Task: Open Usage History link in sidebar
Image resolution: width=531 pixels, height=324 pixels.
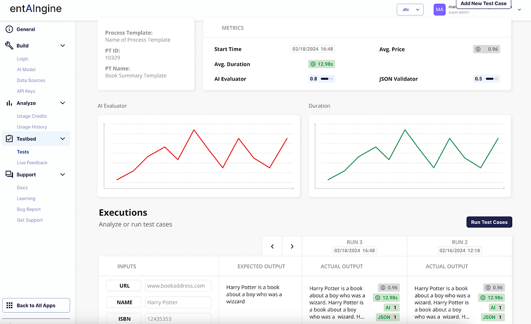Action: point(32,126)
